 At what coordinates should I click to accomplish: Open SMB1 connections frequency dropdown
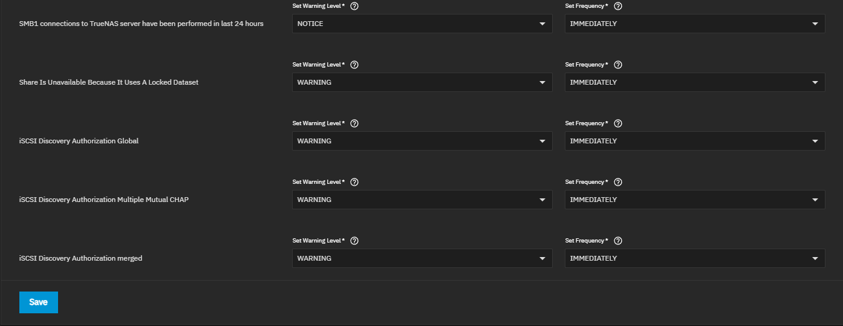point(694,24)
